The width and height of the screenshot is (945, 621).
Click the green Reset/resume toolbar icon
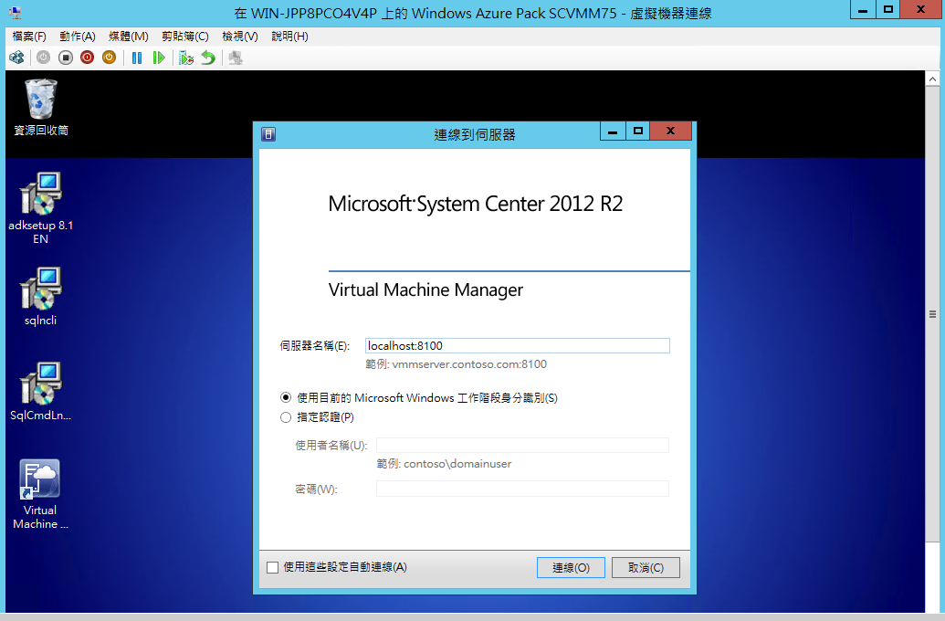[159, 58]
